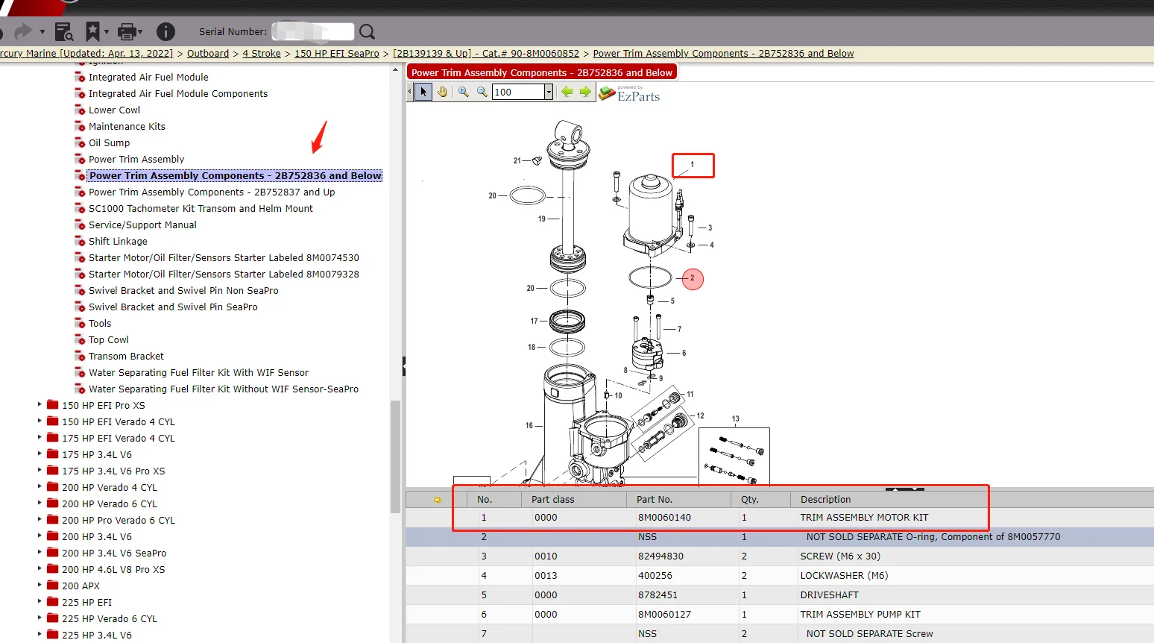Select the red Power Trim Assembly Components diagram tab
The width and height of the screenshot is (1154, 643).
542,72
